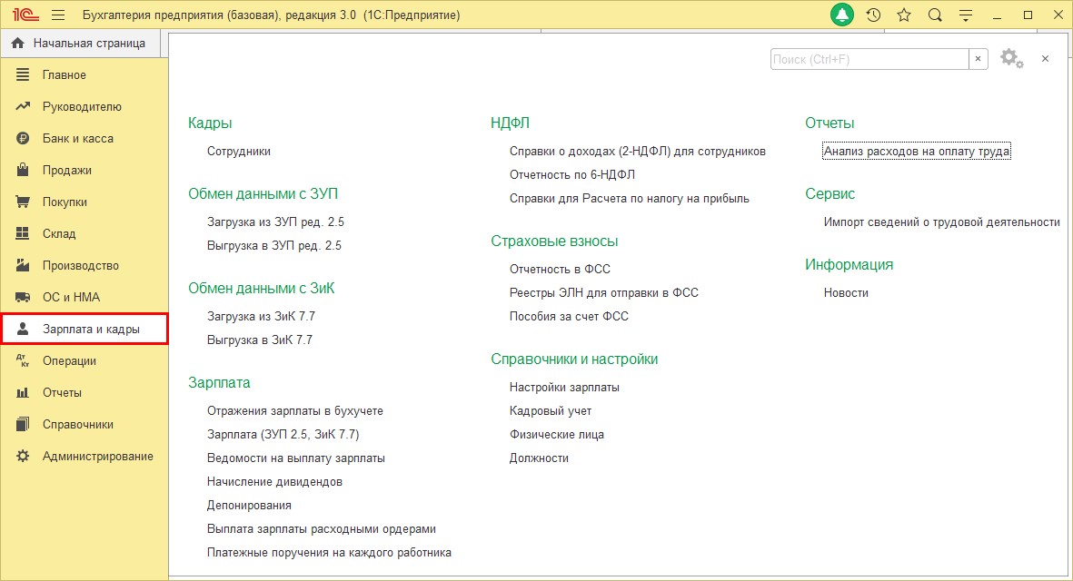Go to the Продажи section
Screen dimensions: 1073x581
point(66,170)
